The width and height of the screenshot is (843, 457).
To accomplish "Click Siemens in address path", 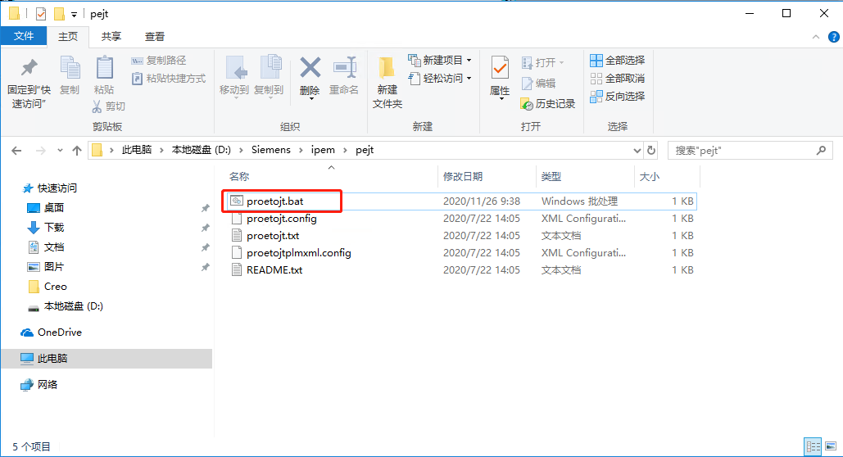I will click(271, 150).
